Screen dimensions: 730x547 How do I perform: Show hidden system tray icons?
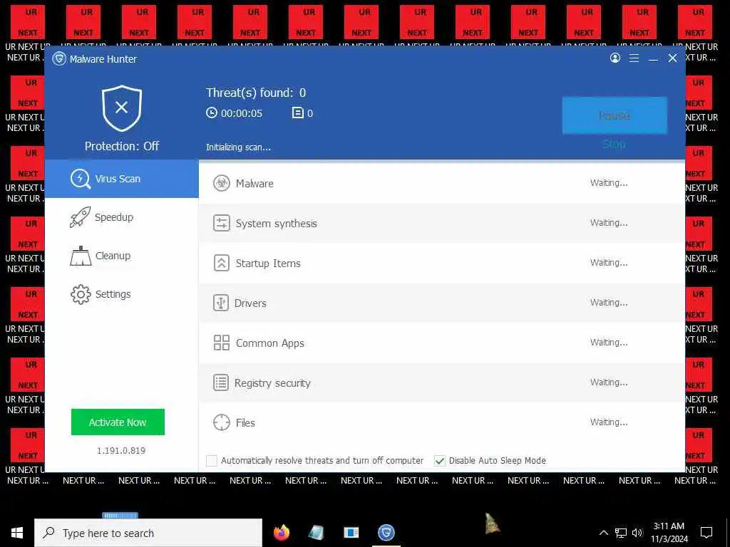[x=603, y=533]
